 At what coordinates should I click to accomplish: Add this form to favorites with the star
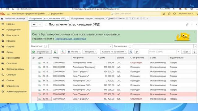(46, 25)
